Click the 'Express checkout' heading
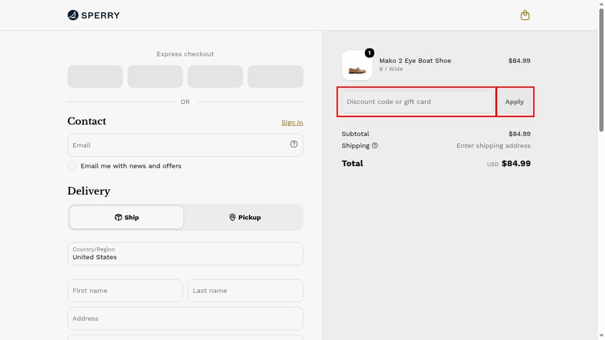Viewport: 605px width, 340px height. (185, 54)
